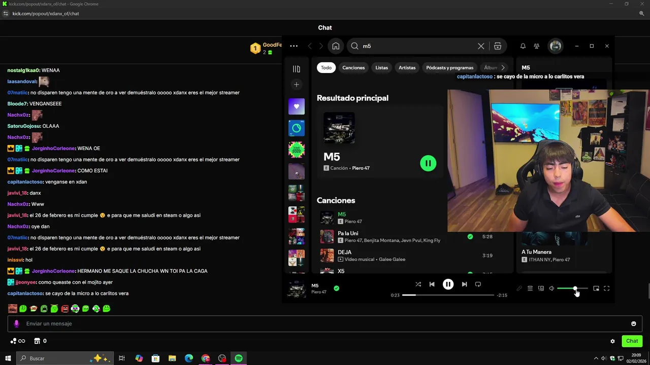Open Spotify's browse icon next to search
Image resolution: width=650 pixels, height=365 pixels.
click(498, 46)
